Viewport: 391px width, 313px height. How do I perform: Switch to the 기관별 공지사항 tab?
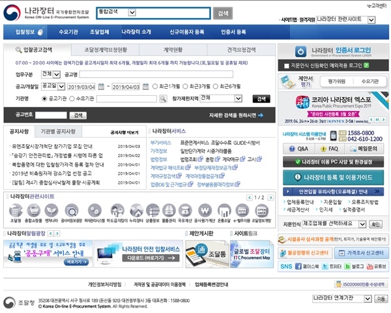[58, 132]
